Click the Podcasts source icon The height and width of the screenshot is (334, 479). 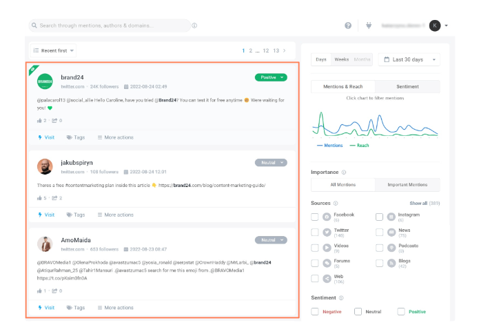coord(391,248)
